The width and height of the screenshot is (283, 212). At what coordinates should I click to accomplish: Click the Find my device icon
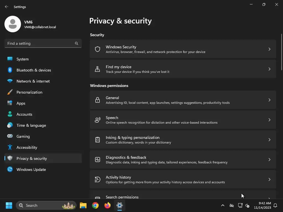[x=97, y=69]
